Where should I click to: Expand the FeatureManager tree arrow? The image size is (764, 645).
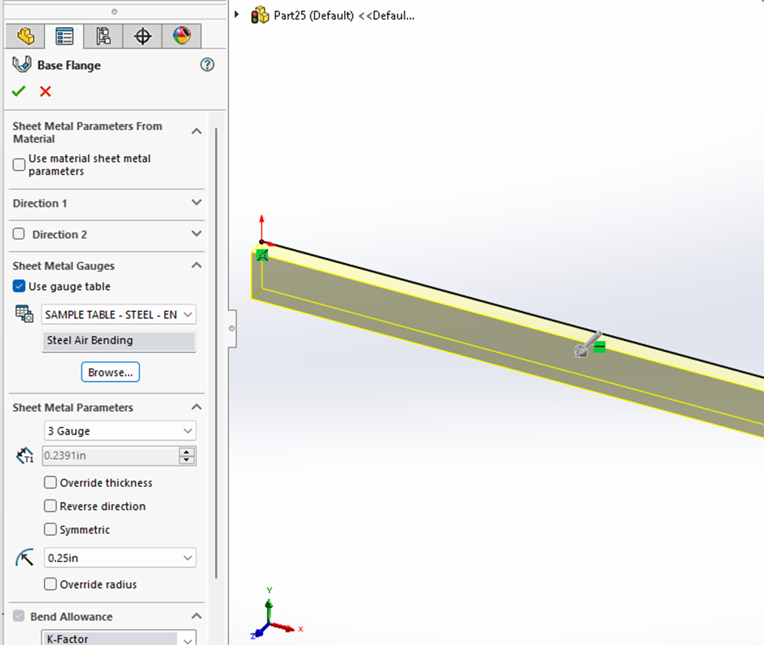pyautogui.click(x=238, y=15)
